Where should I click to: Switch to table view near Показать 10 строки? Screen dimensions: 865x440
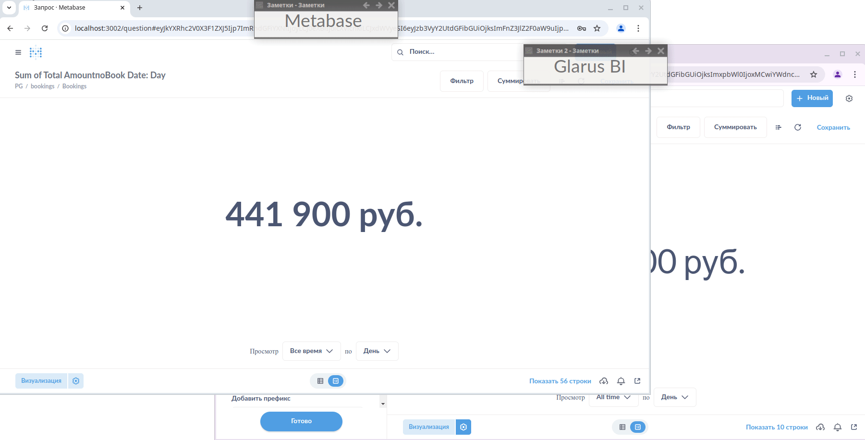tap(622, 427)
